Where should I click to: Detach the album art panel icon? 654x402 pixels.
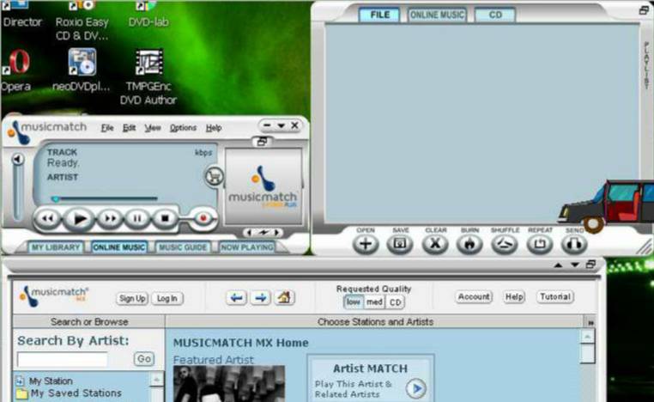[262, 142]
